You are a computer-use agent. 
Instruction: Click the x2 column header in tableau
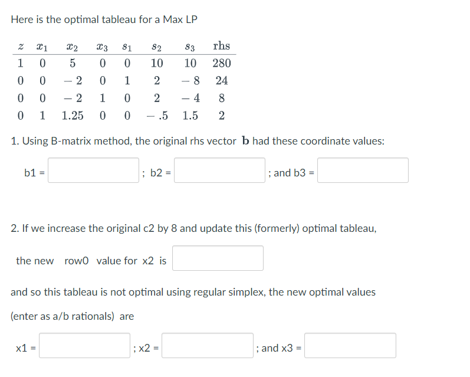[72, 47]
